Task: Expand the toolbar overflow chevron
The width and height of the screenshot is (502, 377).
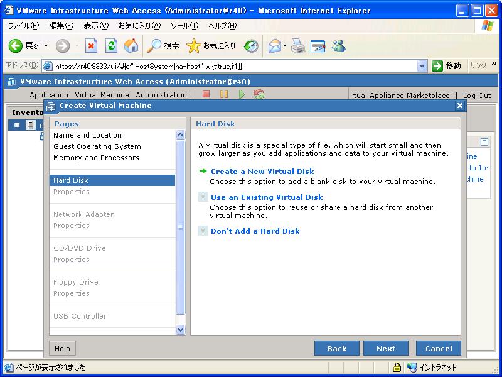Action: (494, 63)
